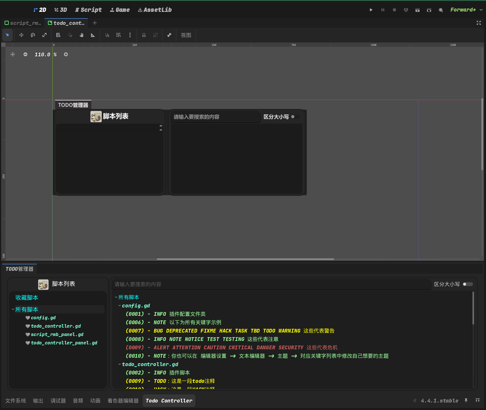The width and height of the screenshot is (486, 410).
Task: Open the AssetLib workspace
Action: (155, 10)
